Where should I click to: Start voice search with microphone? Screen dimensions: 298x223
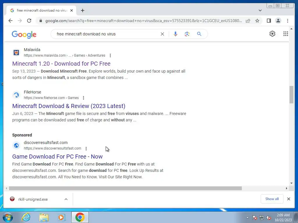click(175, 34)
